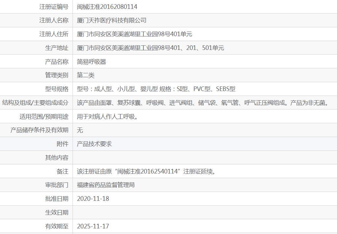Select the 注册人名称 label
The image size is (337, 234).
[x=54, y=20]
